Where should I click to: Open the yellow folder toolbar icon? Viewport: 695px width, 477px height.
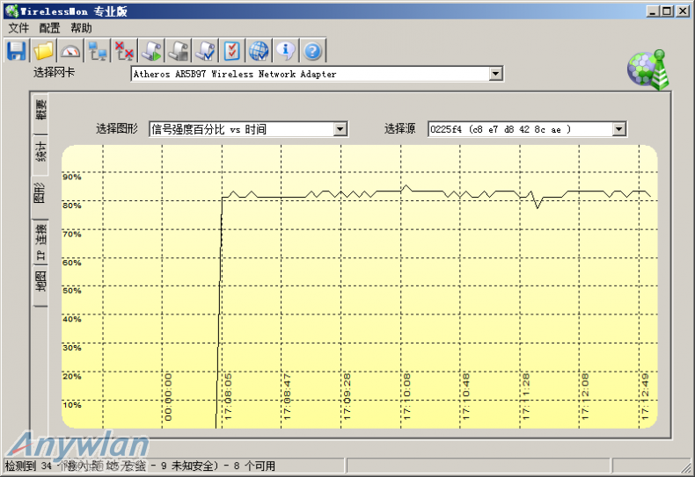43,50
